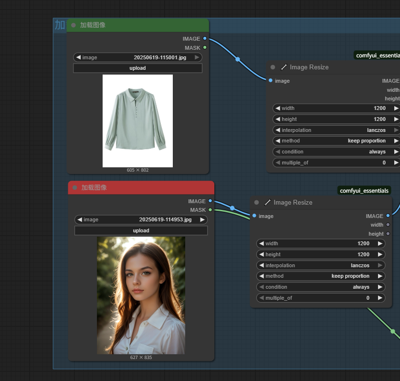Open interpolation dropdown in upper Image Resize
400x381 pixels.
[x=336, y=130]
